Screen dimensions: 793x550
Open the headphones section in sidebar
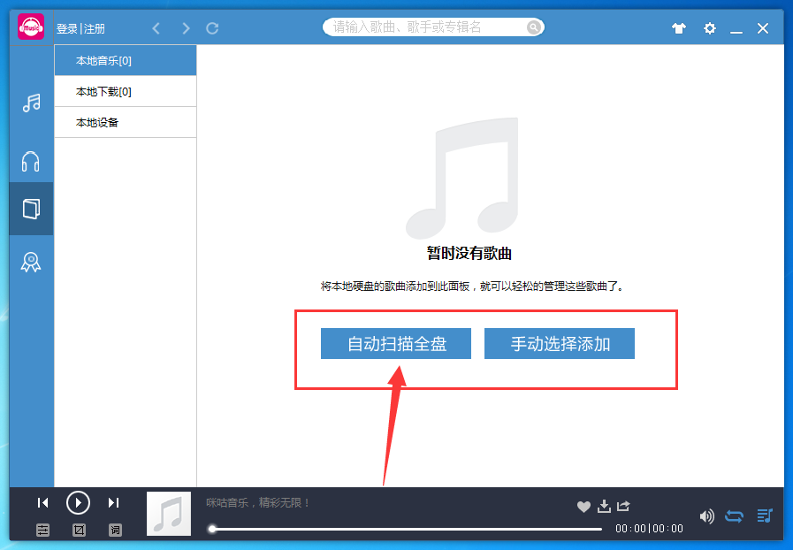[30, 161]
